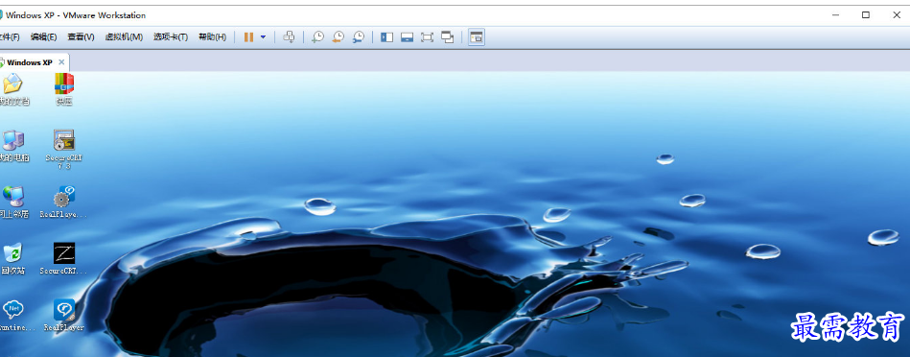
Task: Open the 查看(V) menu
Action: coord(81,37)
